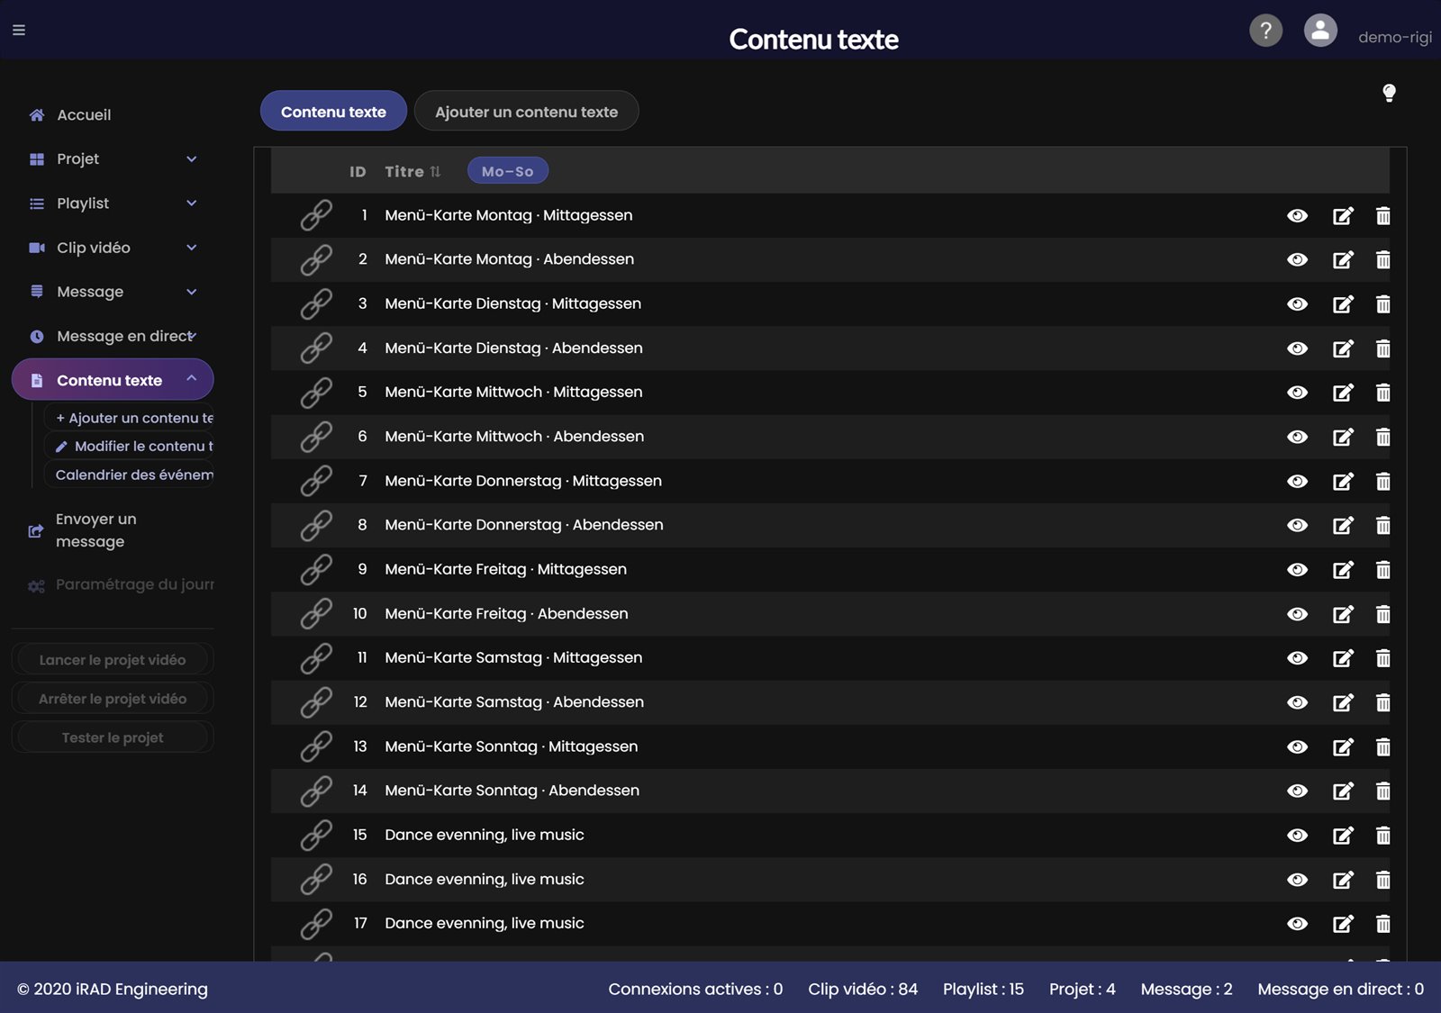The width and height of the screenshot is (1441, 1013).
Task: Delete Menü-Karte Samstag · Abendessen row
Action: click(x=1383, y=702)
